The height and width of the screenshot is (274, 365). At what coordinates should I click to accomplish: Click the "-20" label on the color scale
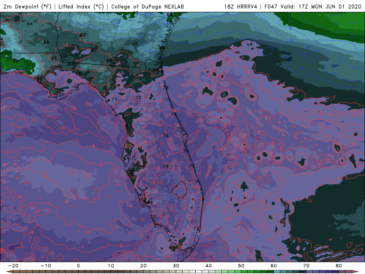click(x=13, y=266)
